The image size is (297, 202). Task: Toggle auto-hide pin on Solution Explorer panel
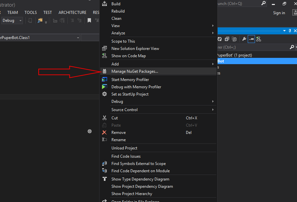(x=290, y=31)
